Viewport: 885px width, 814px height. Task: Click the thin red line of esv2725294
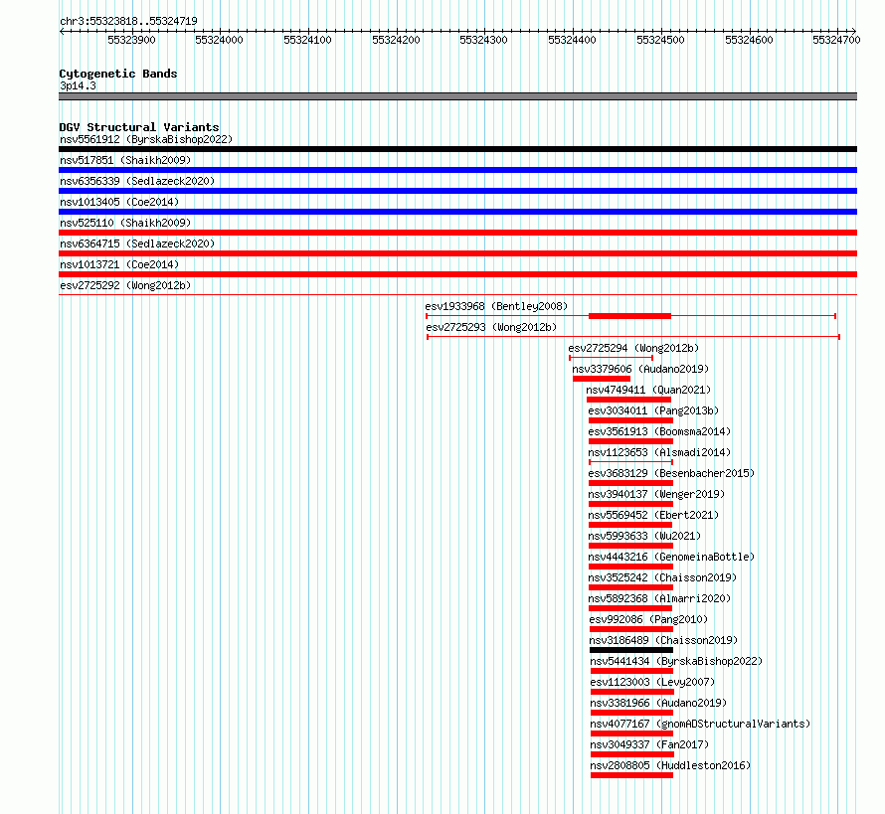(611, 358)
